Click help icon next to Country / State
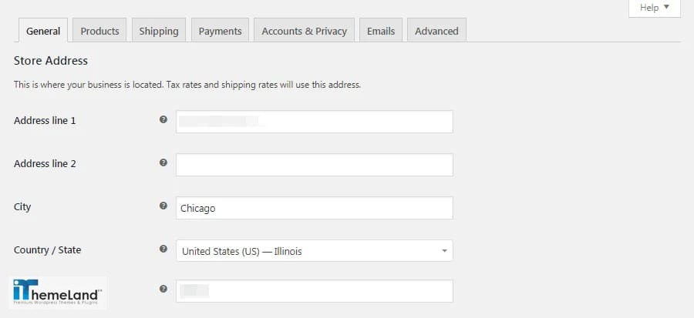 pyautogui.click(x=163, y=249)
